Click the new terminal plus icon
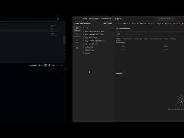This screenshot has height=138, width=184. click(39, 66)
